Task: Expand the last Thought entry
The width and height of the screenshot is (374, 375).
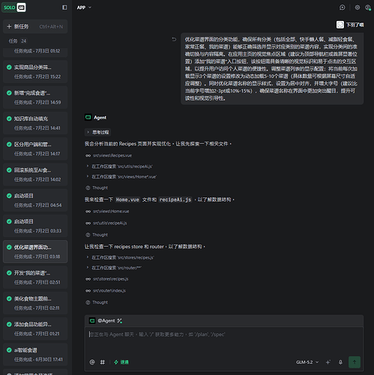Action: click(x=97, y=302)
